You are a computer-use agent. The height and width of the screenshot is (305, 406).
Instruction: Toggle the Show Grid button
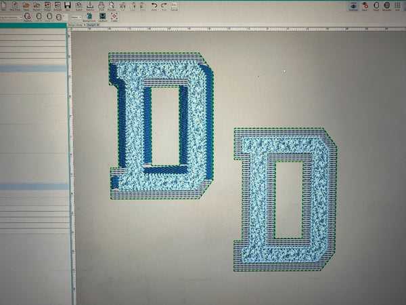(x=397, y=6)
